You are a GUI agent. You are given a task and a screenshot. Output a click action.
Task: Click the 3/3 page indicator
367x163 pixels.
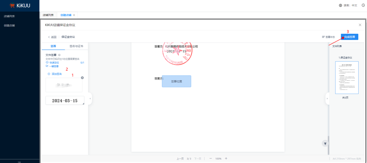coord(189,159)
